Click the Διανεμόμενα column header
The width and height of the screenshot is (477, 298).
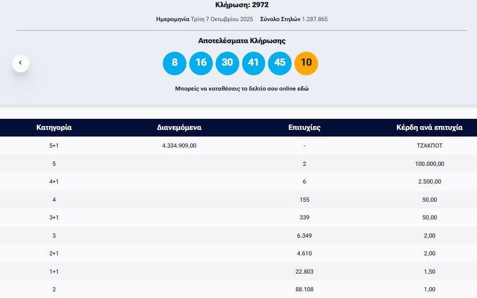[x=179, y=127]
